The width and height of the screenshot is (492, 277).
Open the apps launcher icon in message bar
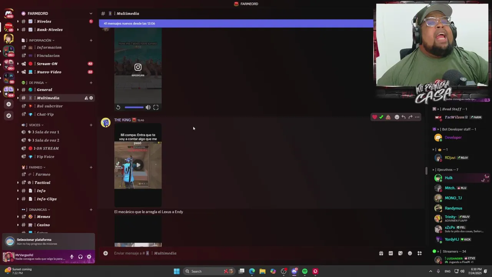[x=419, y=253]
